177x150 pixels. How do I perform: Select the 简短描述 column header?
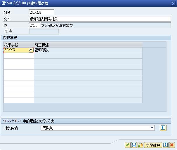point(88,45)
